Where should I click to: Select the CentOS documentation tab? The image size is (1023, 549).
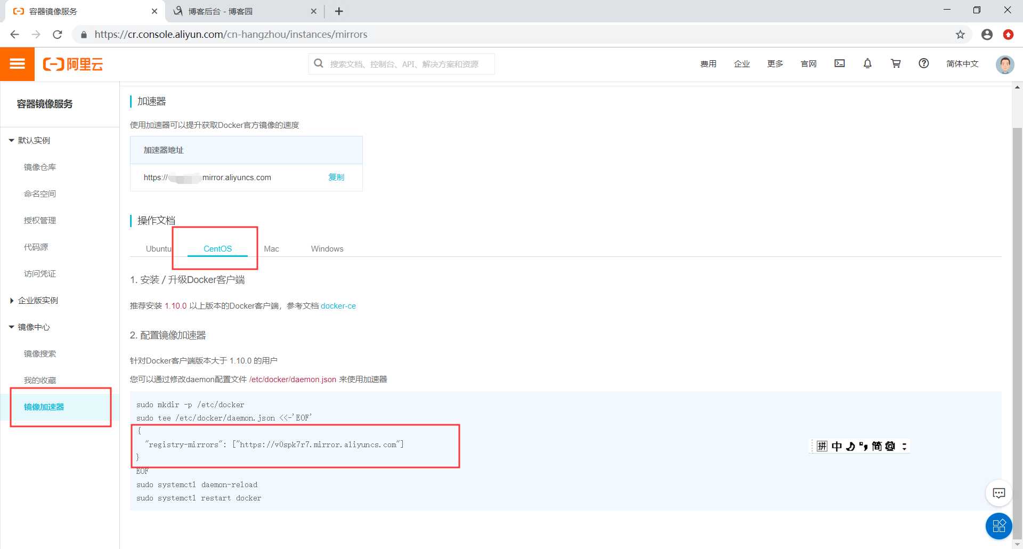pos(217,249)
